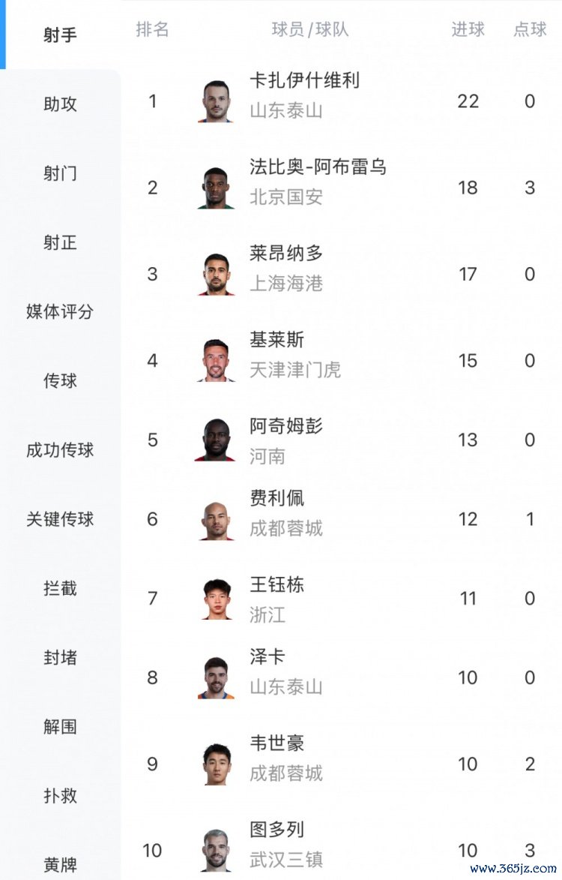Select 费利佩's avatar image
562x880 pixels.
pyautogui.click(x=217, y=519)
